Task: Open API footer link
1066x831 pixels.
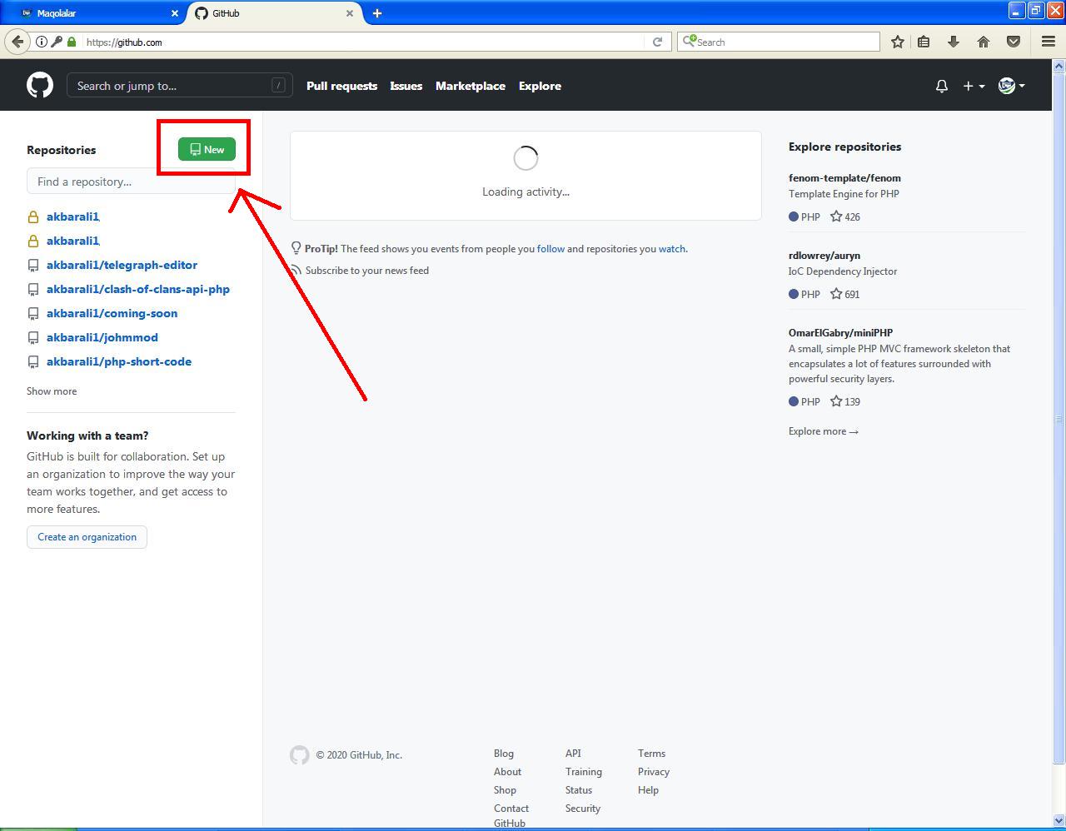Action: coord(573,754)
